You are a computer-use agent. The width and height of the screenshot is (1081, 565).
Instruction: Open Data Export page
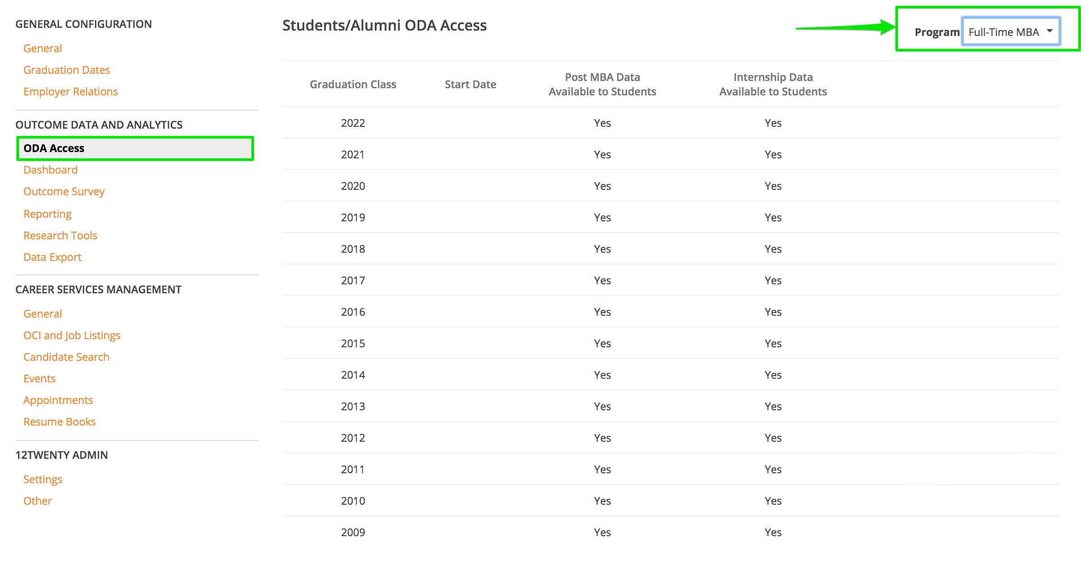(x=52, y=257)
